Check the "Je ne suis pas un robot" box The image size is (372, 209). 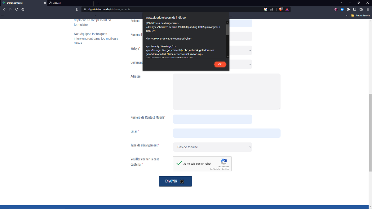click(x=179, y=163)
